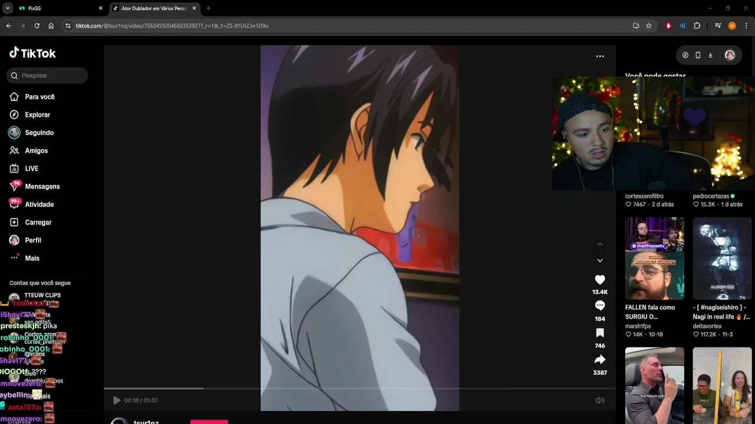Open corteszerofiltro creator link
This screenshot has height=424, width=755.
coord(644,196)
